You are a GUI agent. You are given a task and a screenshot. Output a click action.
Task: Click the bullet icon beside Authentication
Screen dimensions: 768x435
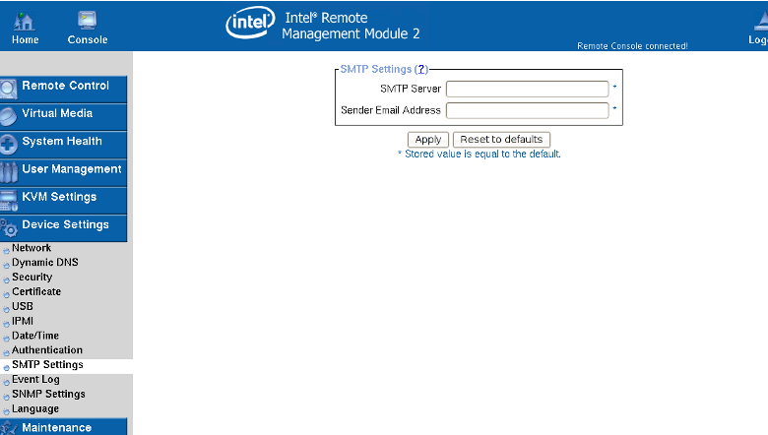(x=6, y=352)
